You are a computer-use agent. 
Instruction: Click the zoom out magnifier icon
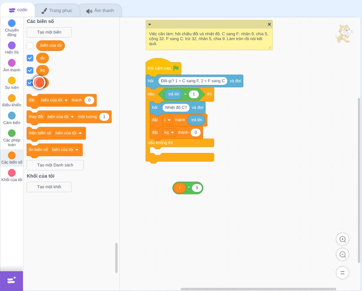342,255
